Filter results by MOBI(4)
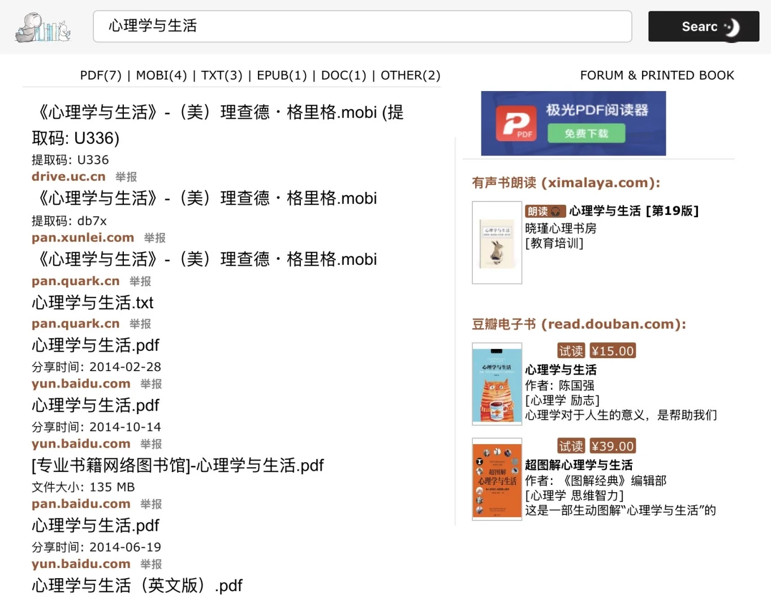This screenshot has width=771, height=611. pos(161,75)
